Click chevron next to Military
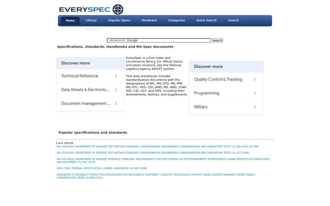The image size is (330, 206). pyautogui.click(x=255, y=107)
